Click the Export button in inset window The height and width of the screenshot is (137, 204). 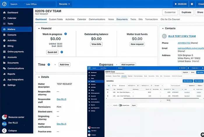[134, 106]
